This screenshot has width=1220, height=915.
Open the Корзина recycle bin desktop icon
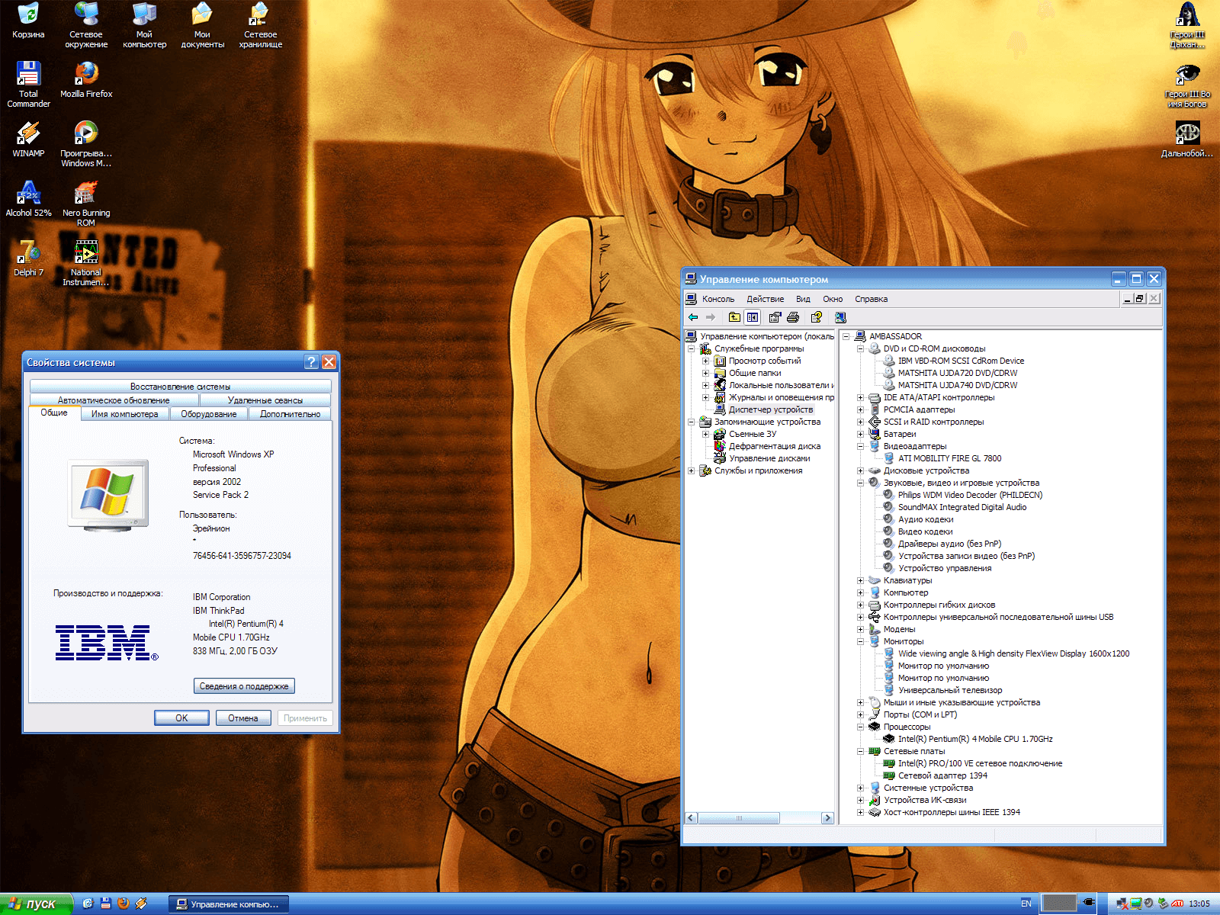pos(28,21)
